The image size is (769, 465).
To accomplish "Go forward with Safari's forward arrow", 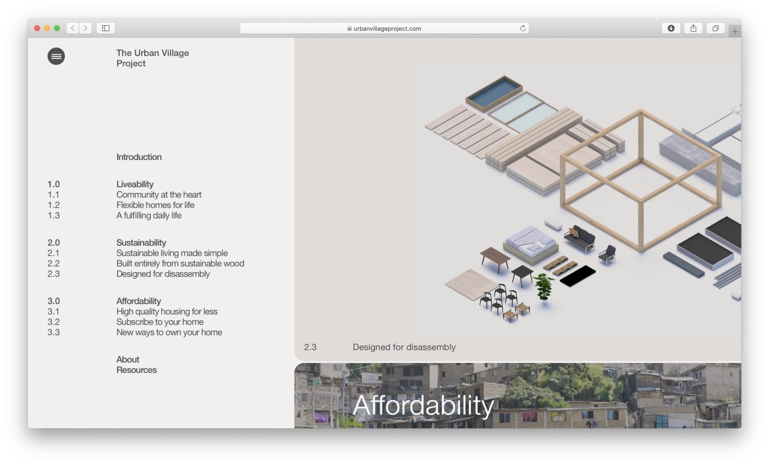I will pyautogui.click(x=85, y=28).
